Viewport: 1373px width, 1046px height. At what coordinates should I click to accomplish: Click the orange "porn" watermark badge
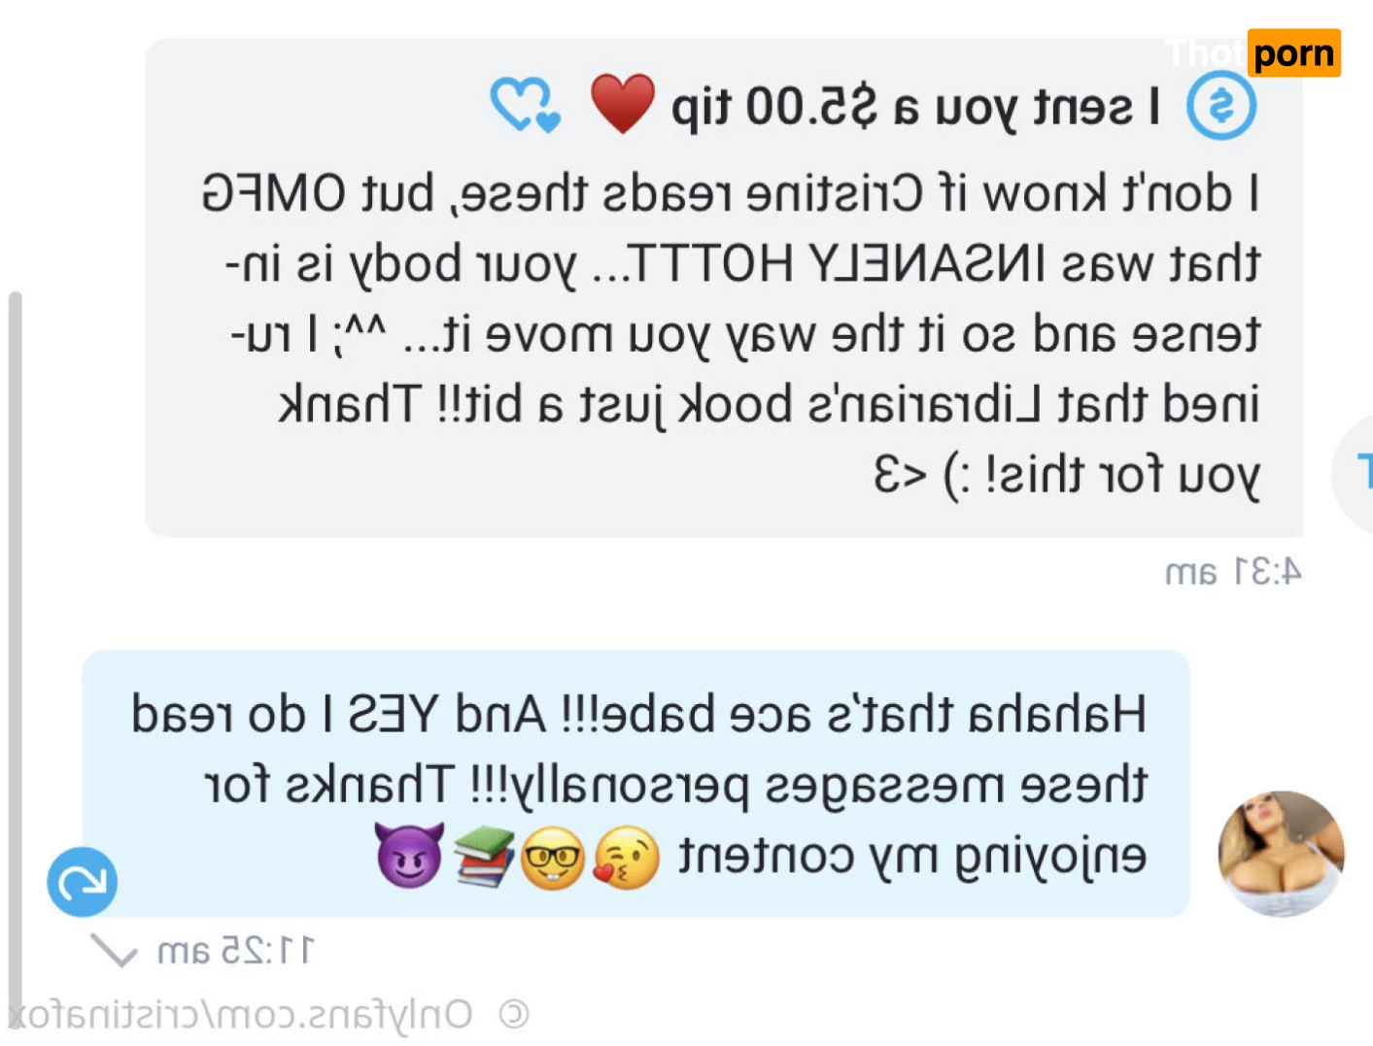[1294, 53]
